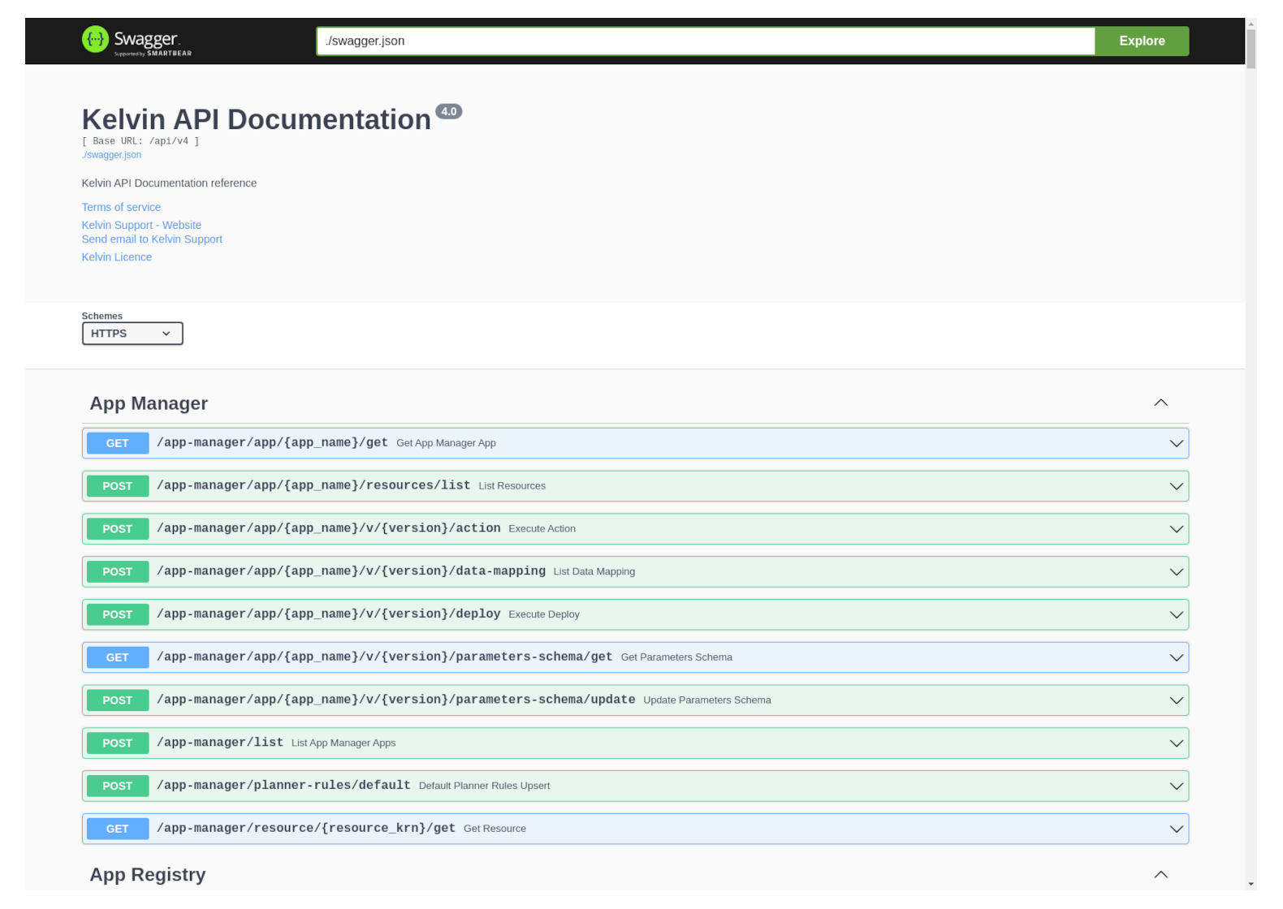Open the Kelvin Licence link

[x=116, y=257]
